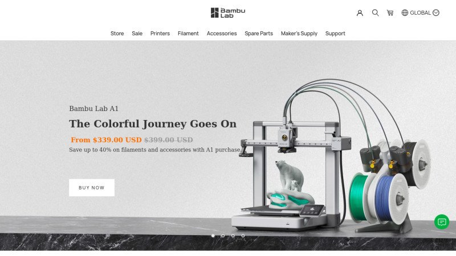The image size is (456, 256).
Task: Expand the GLOBAL region dropdown arrow
Action: coord(435,13)
